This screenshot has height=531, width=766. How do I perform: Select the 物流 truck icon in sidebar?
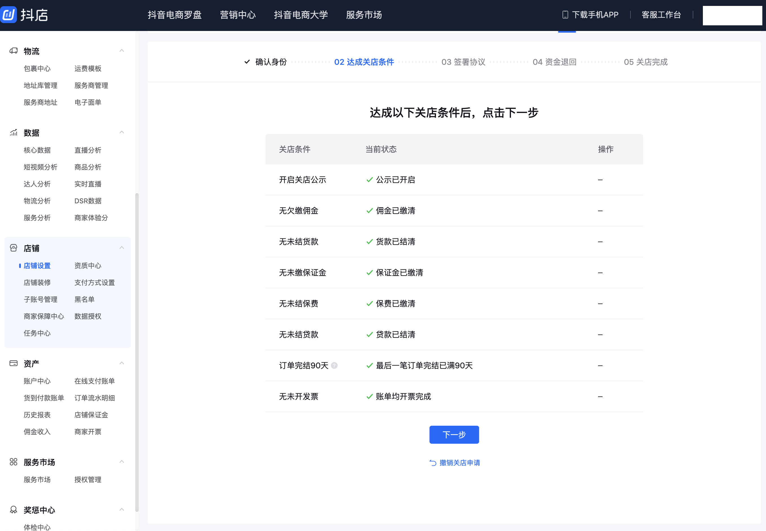coord(13,51)
